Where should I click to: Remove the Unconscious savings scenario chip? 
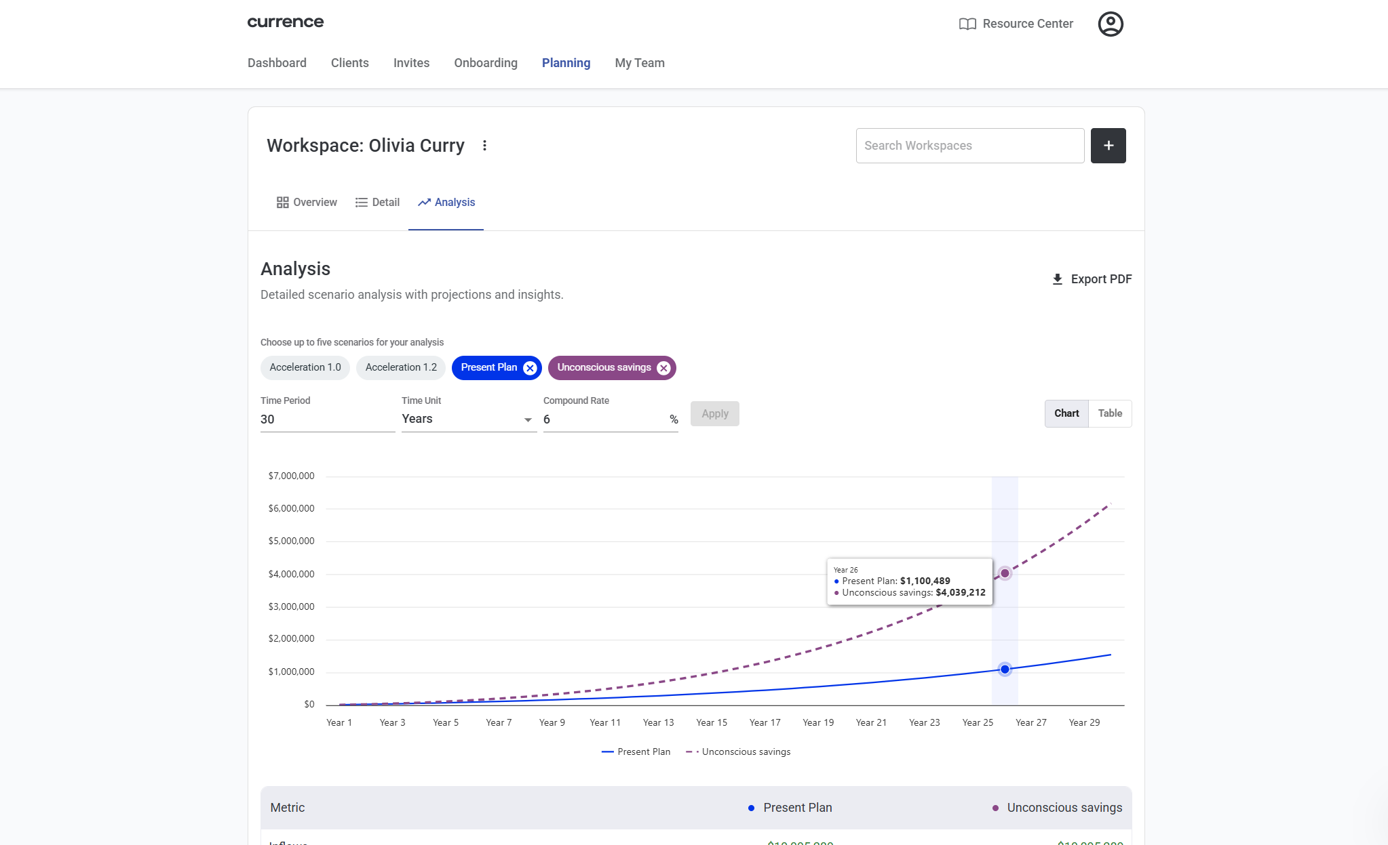pyautogui.click(x=663, y=368)
